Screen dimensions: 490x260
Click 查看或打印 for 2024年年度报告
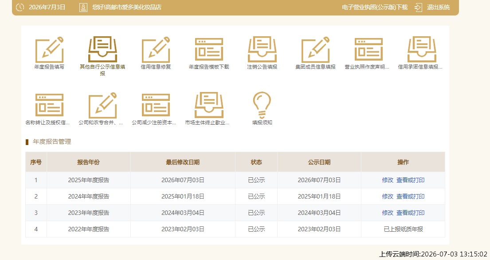coord(410,196)
